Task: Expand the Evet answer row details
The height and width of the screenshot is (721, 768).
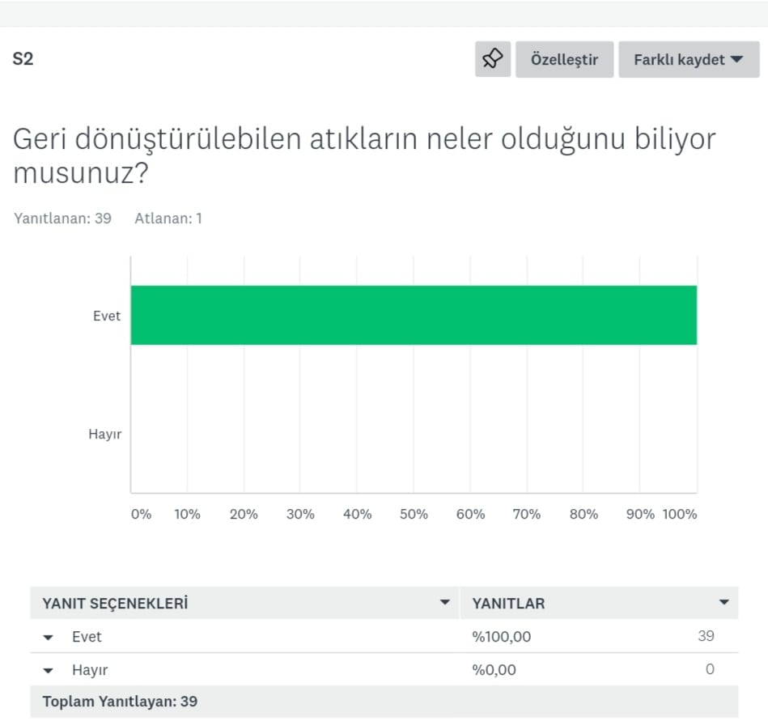Action: (x=49, y=637)
